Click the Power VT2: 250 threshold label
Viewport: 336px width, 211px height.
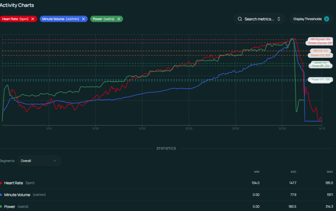point(320,55)
